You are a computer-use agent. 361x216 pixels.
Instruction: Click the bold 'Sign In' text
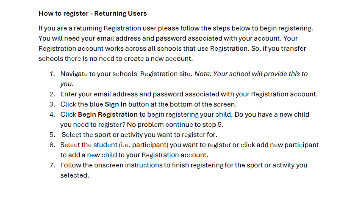116,104
